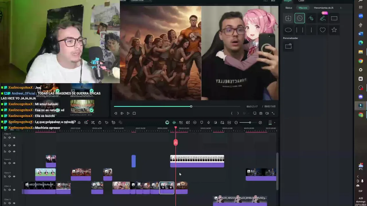Click the preview progress bar handle
The width and height of the screenshot is (367, 206).
coord(191,106)
